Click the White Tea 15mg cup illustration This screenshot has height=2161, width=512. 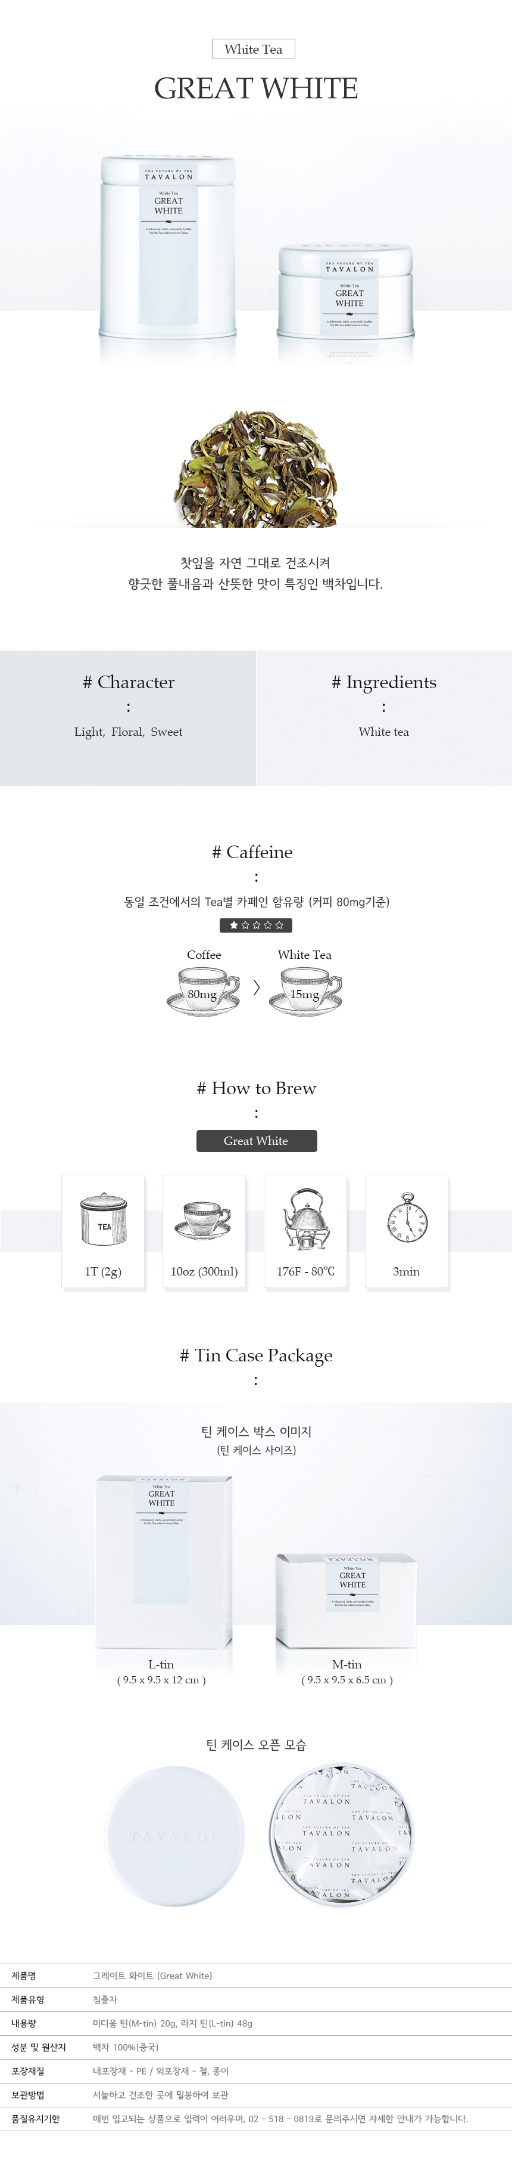tap(305, 990)
